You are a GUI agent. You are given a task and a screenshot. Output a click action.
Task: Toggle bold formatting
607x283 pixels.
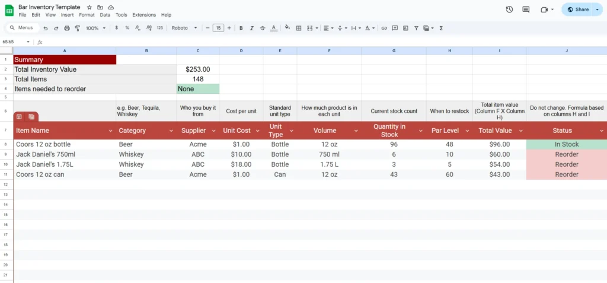[x=241, y=28]
